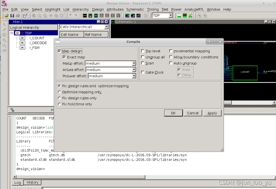276x189 pixels.
Task: Select I_FSM in the hierarchy tree
Action: pyautogui.click(x=34, y=48)
